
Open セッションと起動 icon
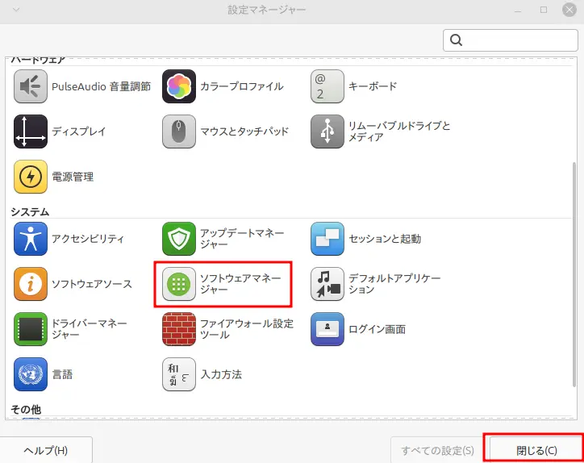pyautogui.click(x=327, y=239)
